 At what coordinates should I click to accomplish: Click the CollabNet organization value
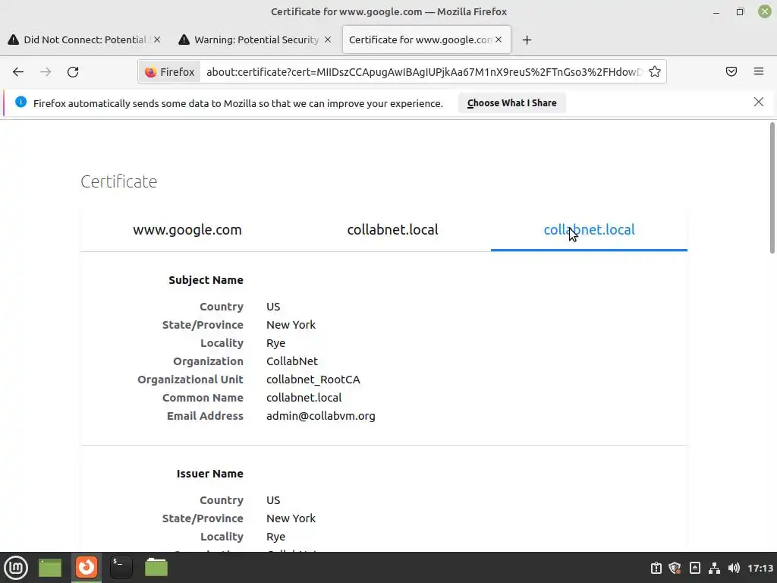pyautogui.click(x=292, y=361)
